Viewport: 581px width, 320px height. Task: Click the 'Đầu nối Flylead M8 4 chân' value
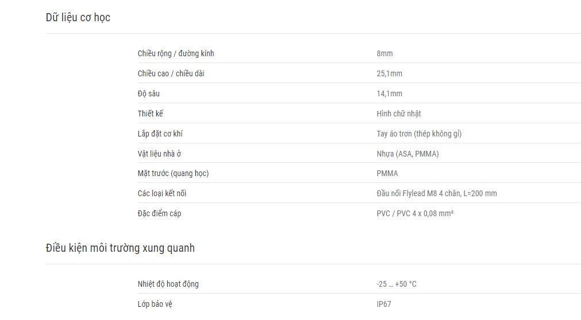point(418,193)
